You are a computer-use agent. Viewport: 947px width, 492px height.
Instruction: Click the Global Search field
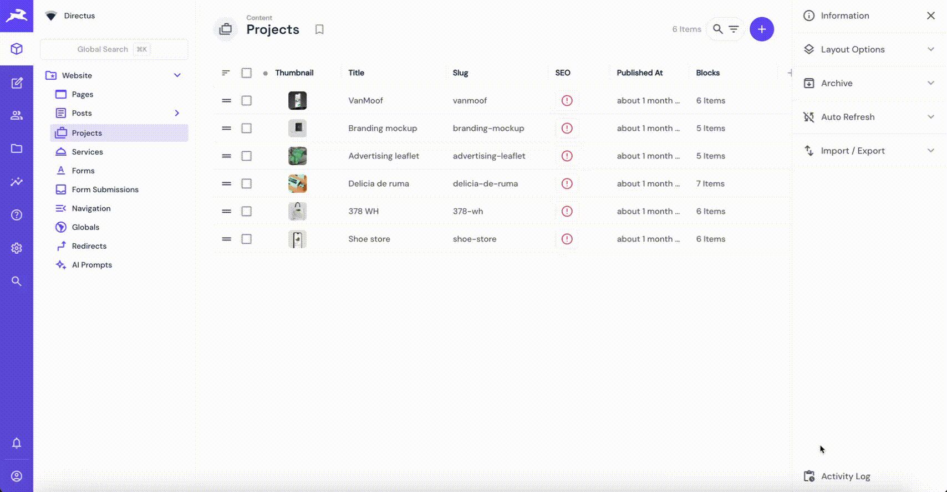coord(114,49)
